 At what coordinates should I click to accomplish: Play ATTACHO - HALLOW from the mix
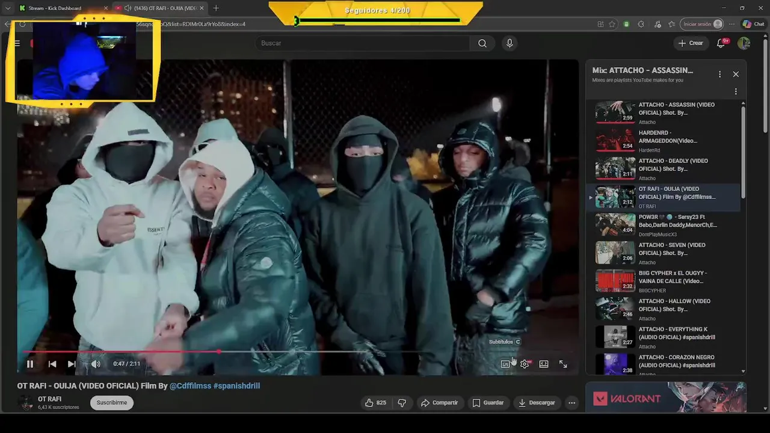(x=664, y=309)
